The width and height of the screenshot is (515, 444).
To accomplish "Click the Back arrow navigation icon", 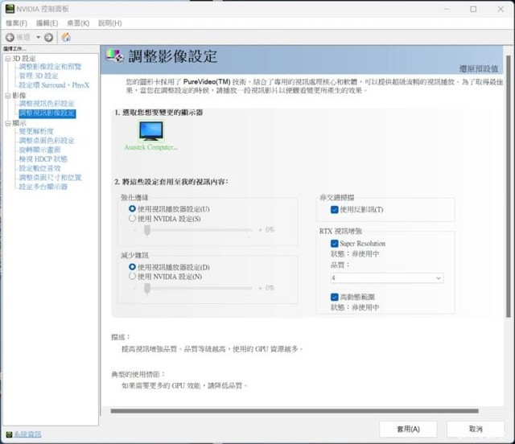I will click(x=10, y=37).
